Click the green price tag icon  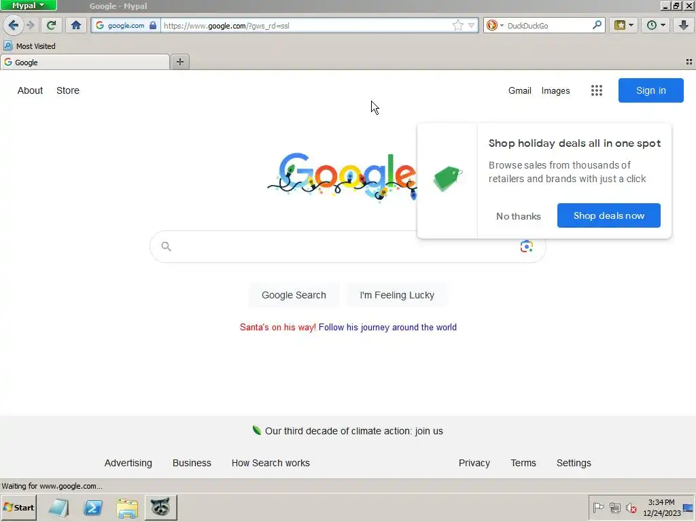point(447,179)
